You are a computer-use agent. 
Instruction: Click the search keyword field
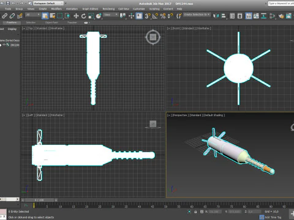tap(281, 3)
